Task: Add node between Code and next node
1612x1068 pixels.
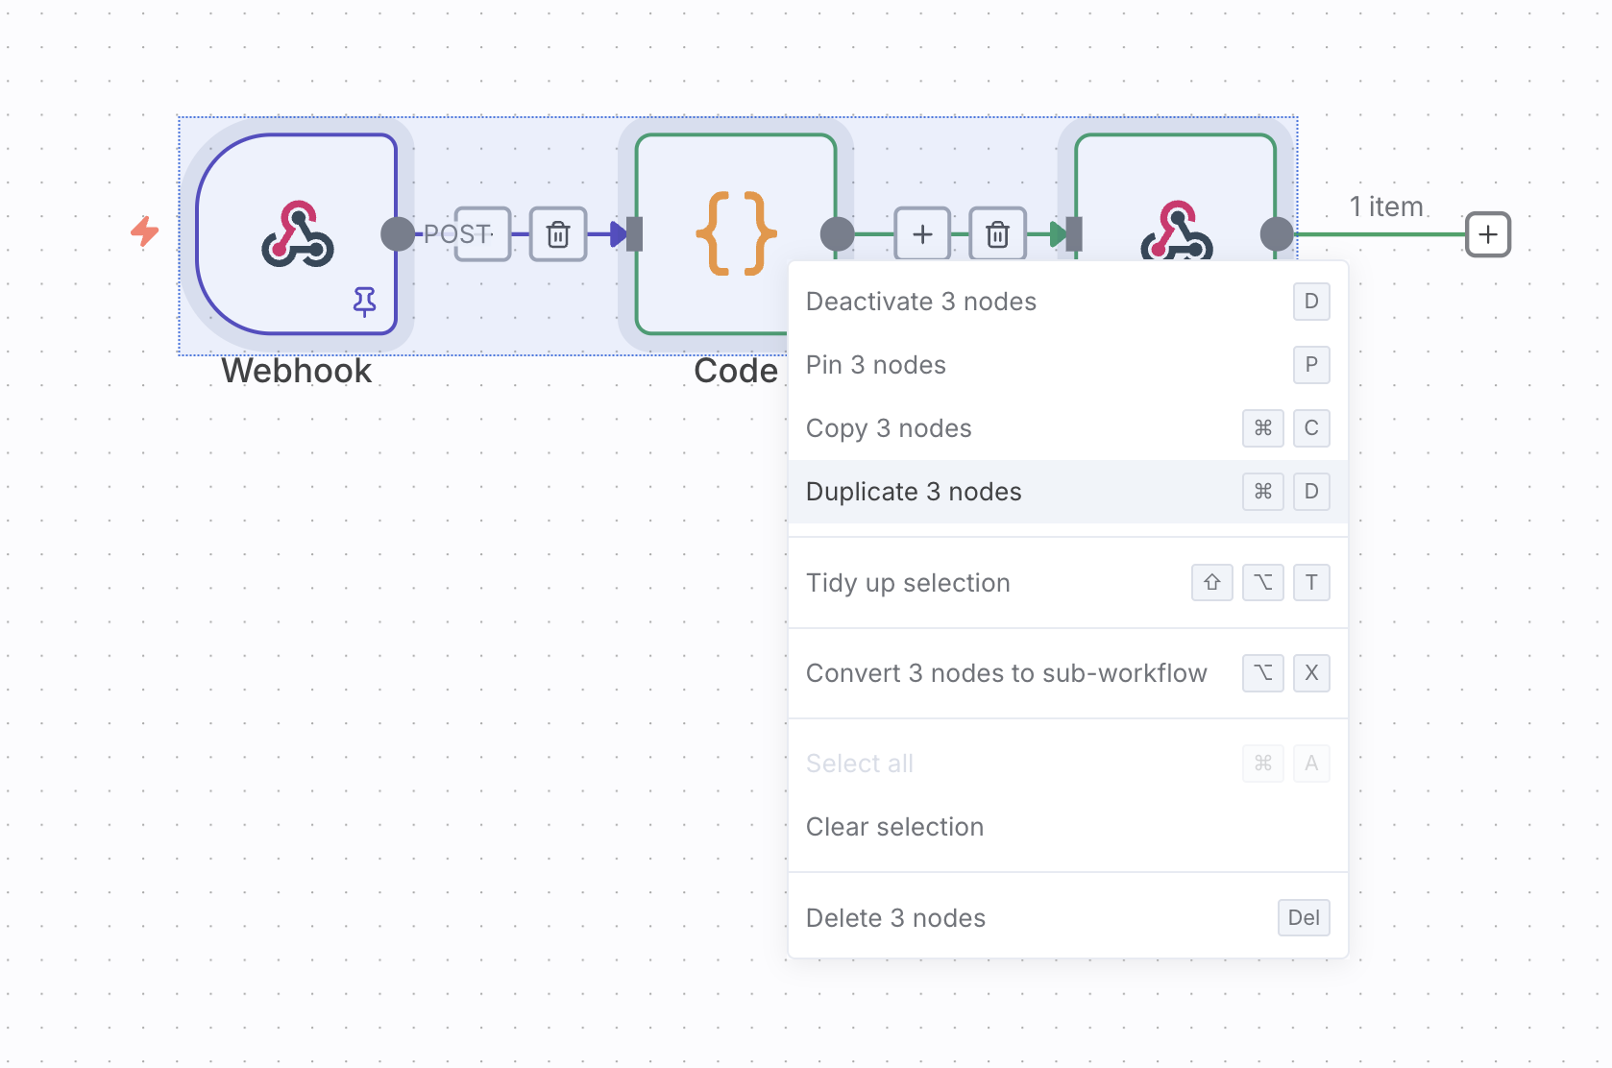Action: [x=922, y=234]
